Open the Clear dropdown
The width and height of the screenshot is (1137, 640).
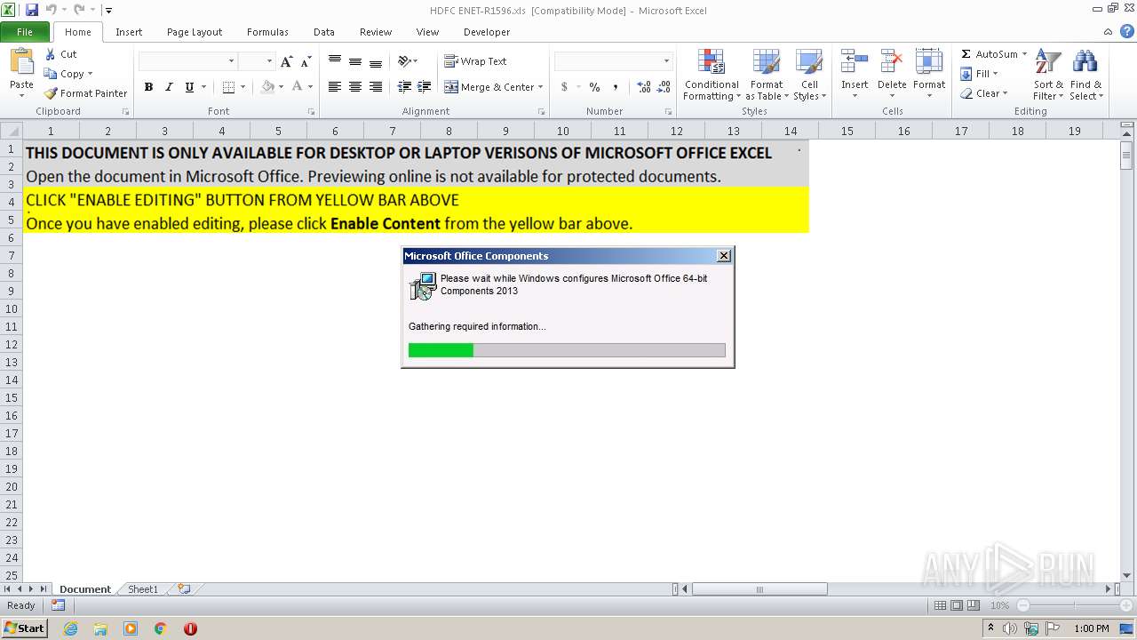click(984, 93)
